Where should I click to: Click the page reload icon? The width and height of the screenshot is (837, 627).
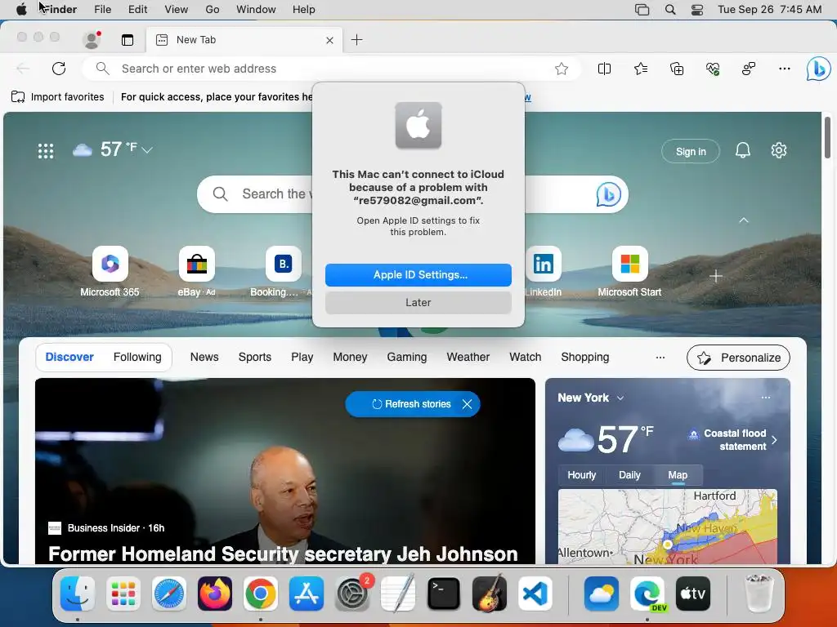pos(59,69)
